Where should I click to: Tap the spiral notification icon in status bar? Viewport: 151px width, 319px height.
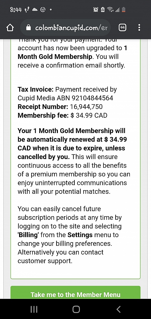pyautogui.click(x=43, y=10)
